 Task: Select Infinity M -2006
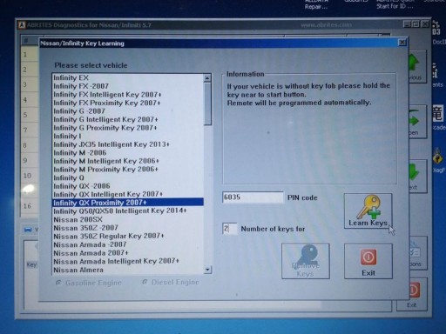[128, 153]
